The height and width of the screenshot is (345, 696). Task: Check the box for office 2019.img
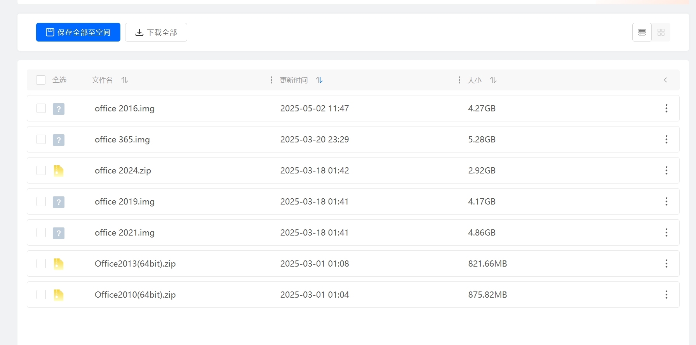coord(41,201)
